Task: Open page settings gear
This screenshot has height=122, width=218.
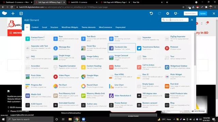Action: 168,14
